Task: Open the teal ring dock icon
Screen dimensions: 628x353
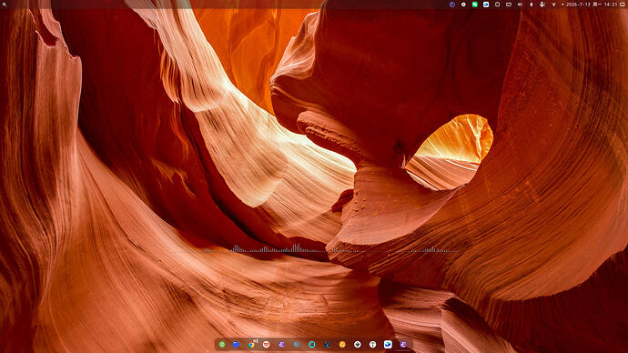Action: click(x=311, y=344)
